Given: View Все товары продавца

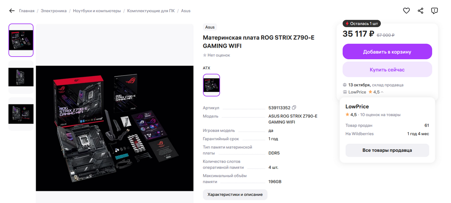Looking at the screenshot, I should pos(387,150).
